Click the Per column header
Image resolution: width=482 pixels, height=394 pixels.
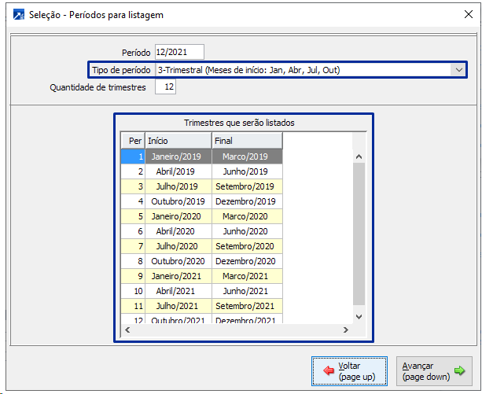pos(133,141)
